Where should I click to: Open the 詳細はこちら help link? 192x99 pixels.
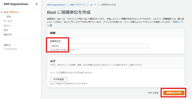pos(178,22)
